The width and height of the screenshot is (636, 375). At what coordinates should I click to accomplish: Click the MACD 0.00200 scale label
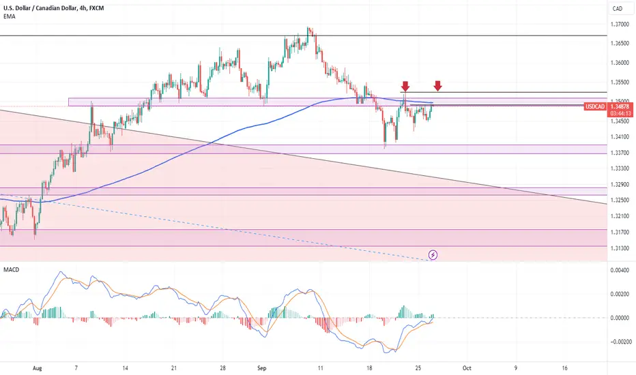[620, 294]
